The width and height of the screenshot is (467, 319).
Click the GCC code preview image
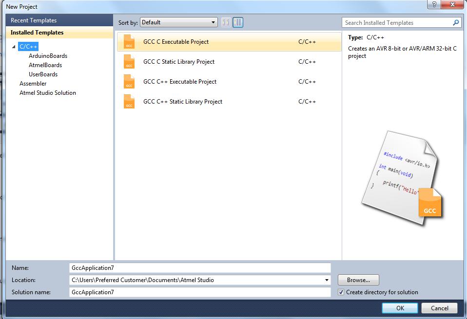402,178
